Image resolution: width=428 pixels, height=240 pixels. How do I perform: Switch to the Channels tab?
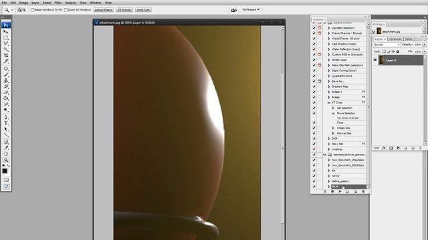(x=395, y=39)
